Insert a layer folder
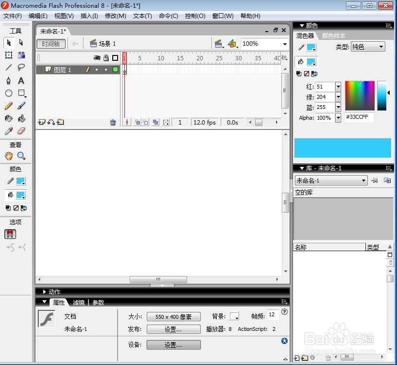The width and height of the screenshot is (397, 365). (x=60, y=122)
